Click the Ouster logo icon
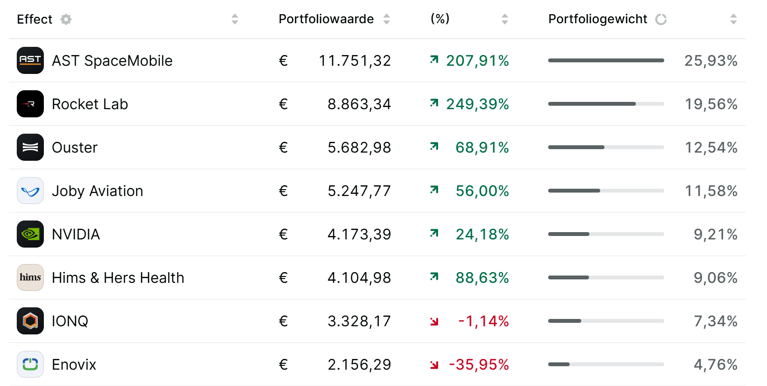Viewport: 767px width, 386px height. [x=30, y=147]
